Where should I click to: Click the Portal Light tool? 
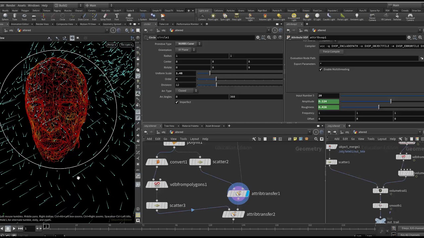click(343, 17)
